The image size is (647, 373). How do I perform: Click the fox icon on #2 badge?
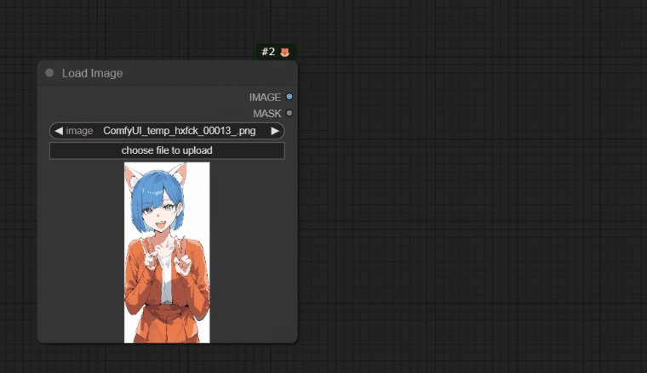[x=284, y=53]
